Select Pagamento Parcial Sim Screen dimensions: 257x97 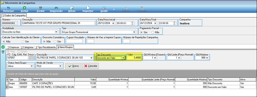pyautogui.click(x=141, y=33)
